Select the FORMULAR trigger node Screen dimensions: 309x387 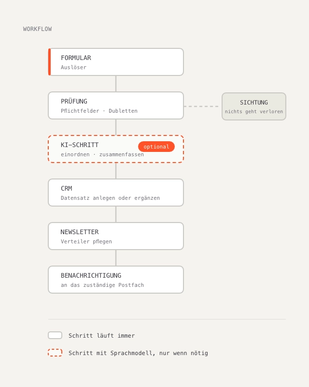click(116, 62)
